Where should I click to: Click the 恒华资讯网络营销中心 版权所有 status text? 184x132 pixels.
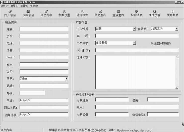[70, 130]
